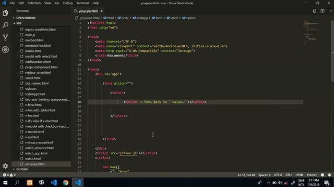The width and height of the screenshot is (334, 187).
Task: Click the body breadcrumb item
Action: (x=125, y=18)
